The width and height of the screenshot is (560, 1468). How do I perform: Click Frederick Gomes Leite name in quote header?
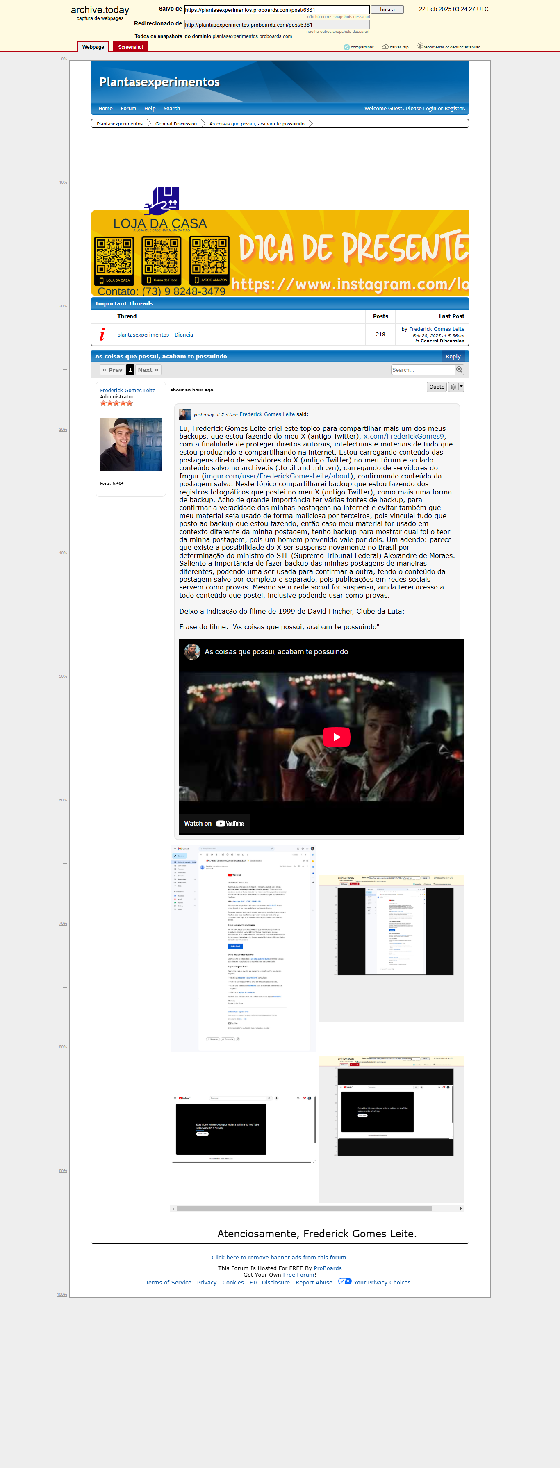[x=267, y=414]
